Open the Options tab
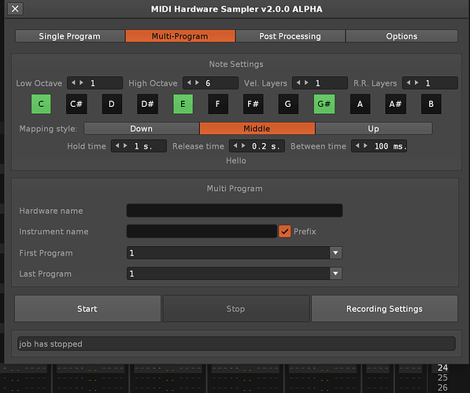 (402, 36)
